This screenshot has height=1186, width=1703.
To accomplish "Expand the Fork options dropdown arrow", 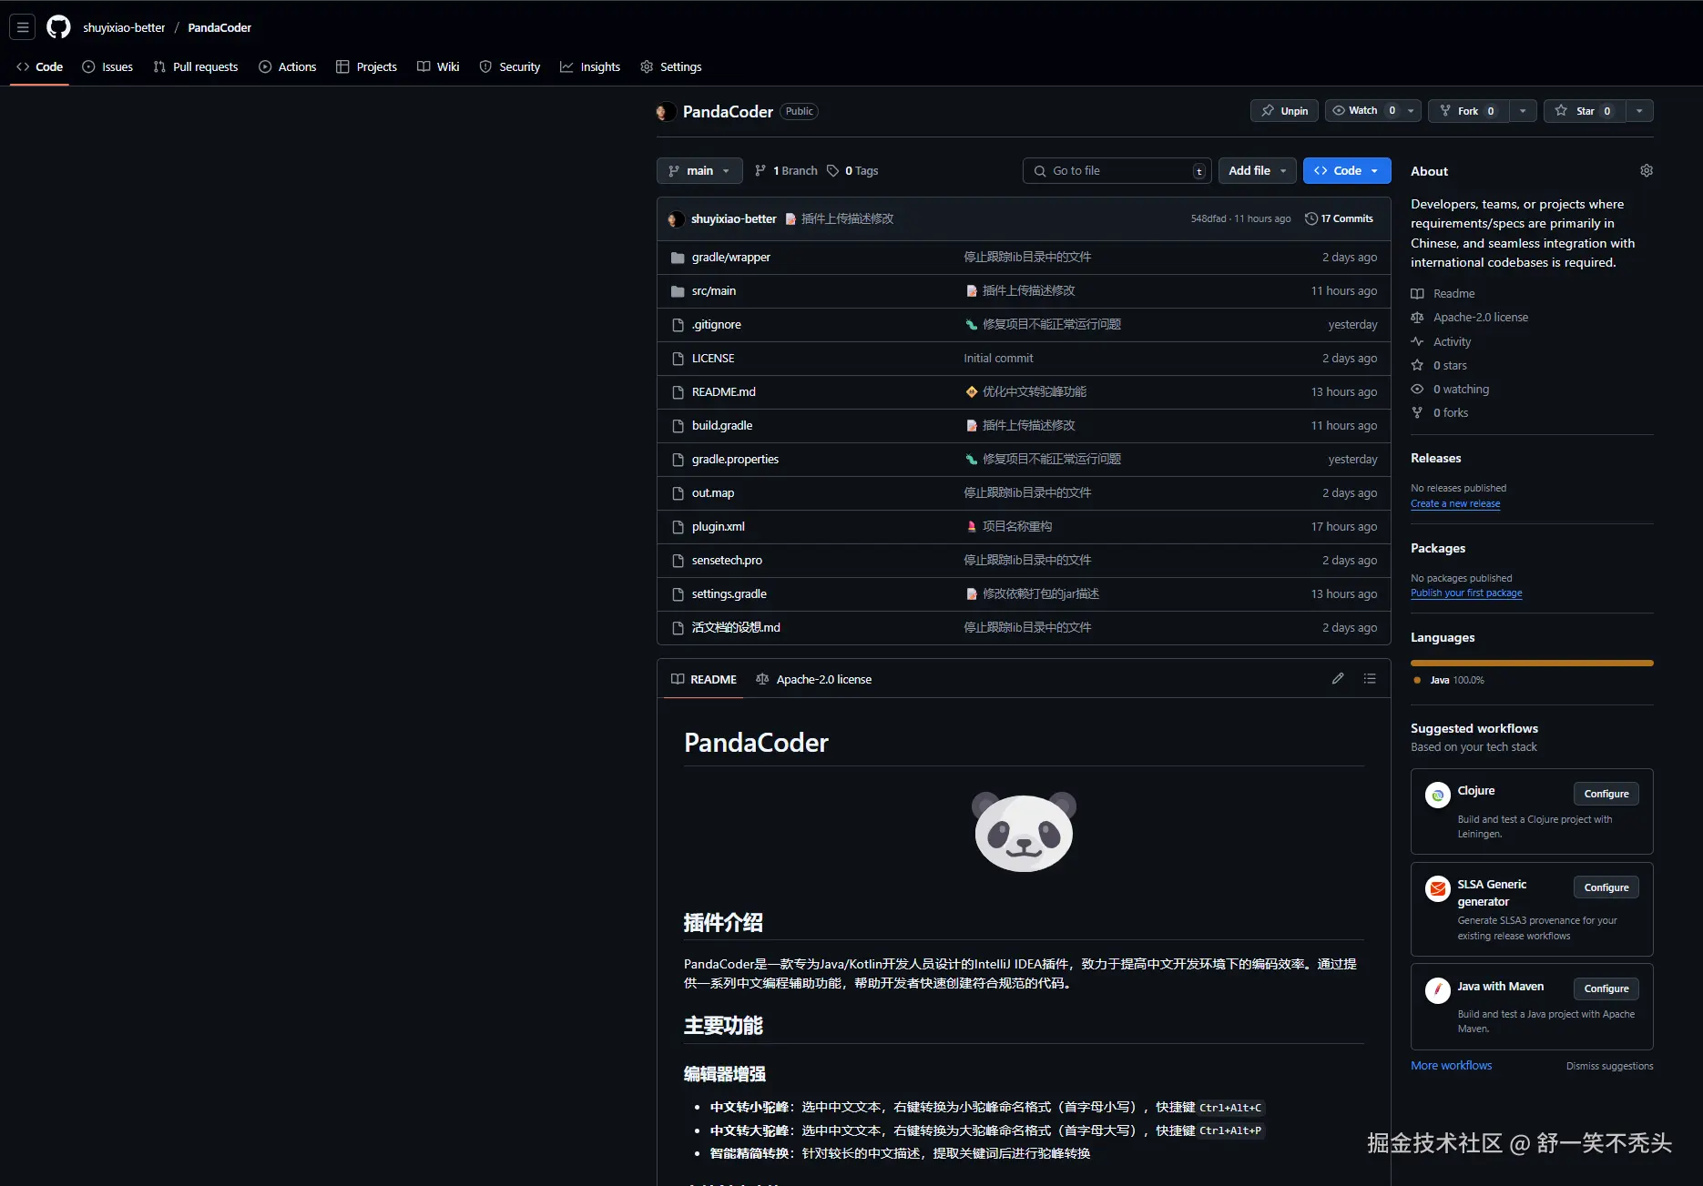I will [x=1523, y=111].
